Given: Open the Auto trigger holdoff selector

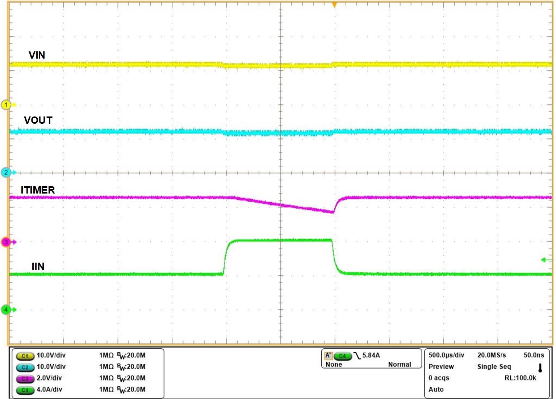Looking at the screenshot, I should [436, 390].
